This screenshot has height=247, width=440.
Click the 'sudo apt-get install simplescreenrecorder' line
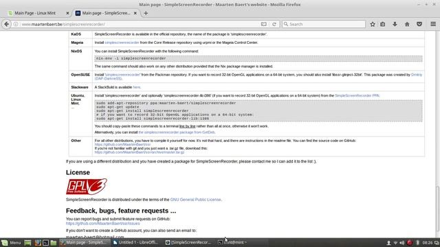142,111
